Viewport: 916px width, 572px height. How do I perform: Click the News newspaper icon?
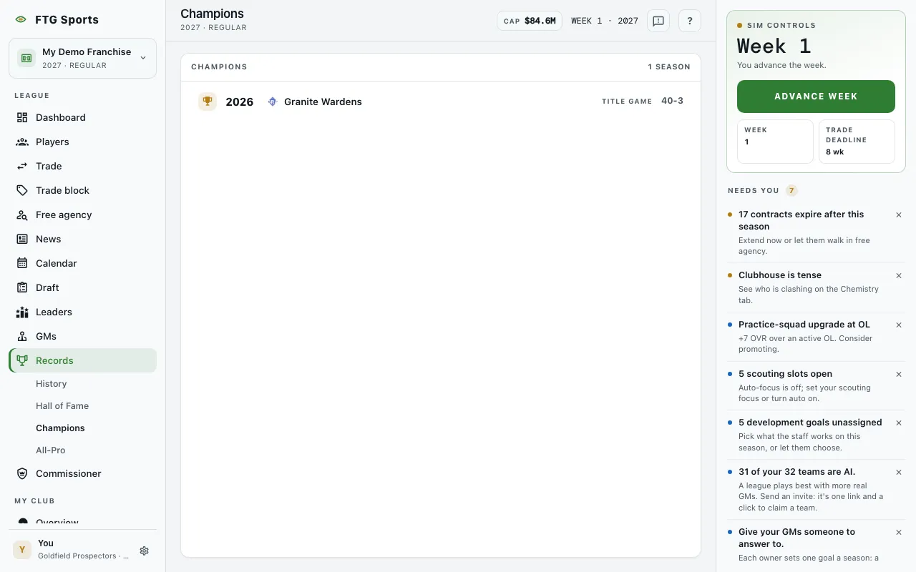[22, 239]
